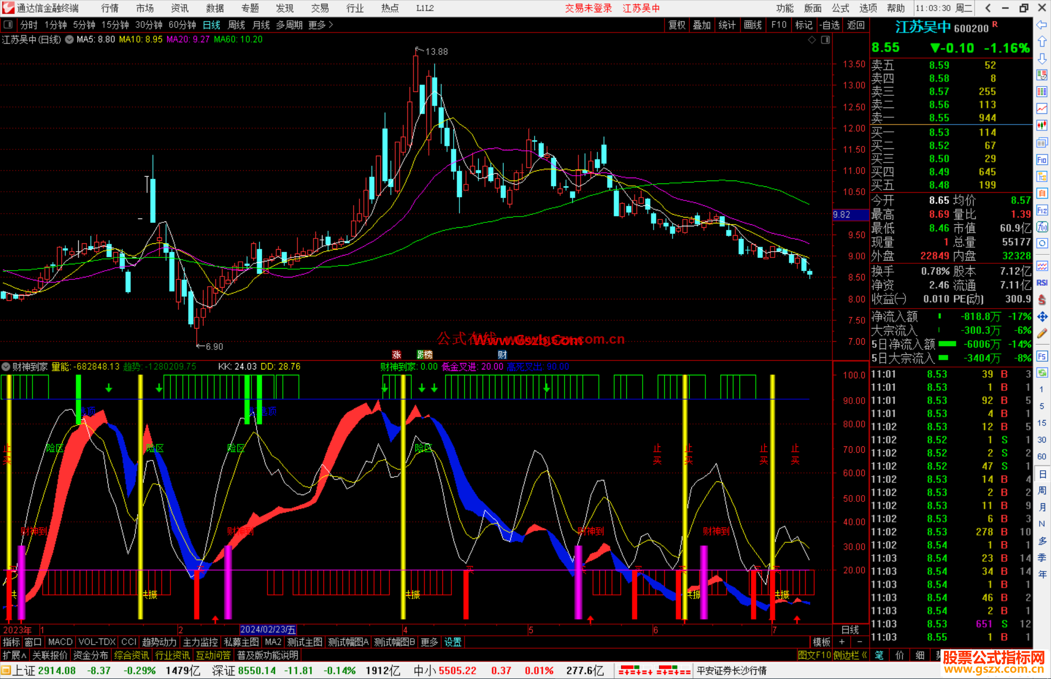Click the red line trend chart sidebar icon
The width and height of the screenshot is (1051, 679).
coord(1042,109)
